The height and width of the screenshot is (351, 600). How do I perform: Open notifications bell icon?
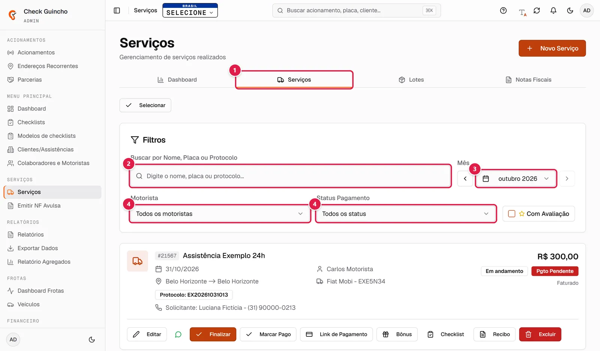pyautogui.click(x=553, y=10)
